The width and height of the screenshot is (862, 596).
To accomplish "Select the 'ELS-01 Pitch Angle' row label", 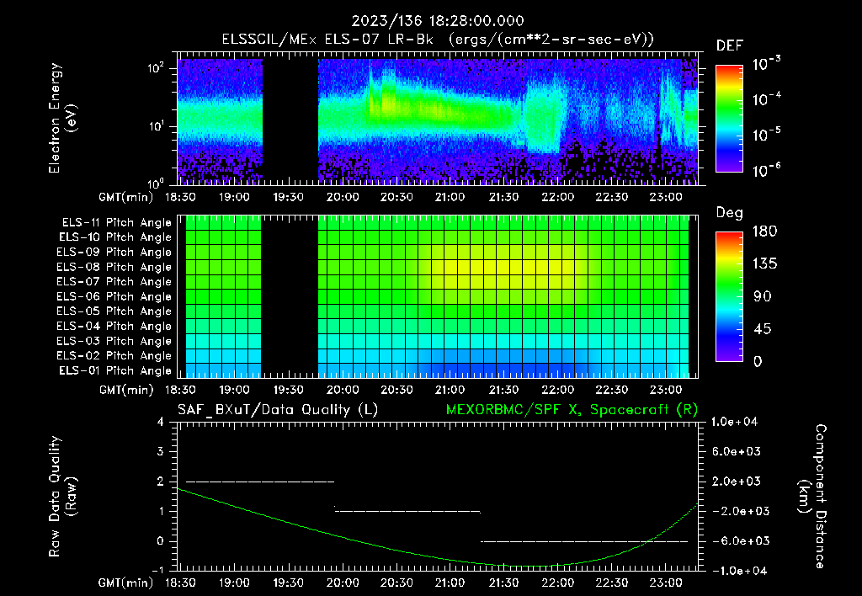I will [x=115, y=370].
